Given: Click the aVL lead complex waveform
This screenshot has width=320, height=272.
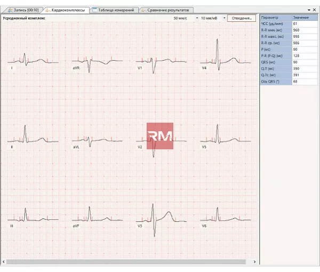Looking at the screenshot, I should [x=97, y=142].
